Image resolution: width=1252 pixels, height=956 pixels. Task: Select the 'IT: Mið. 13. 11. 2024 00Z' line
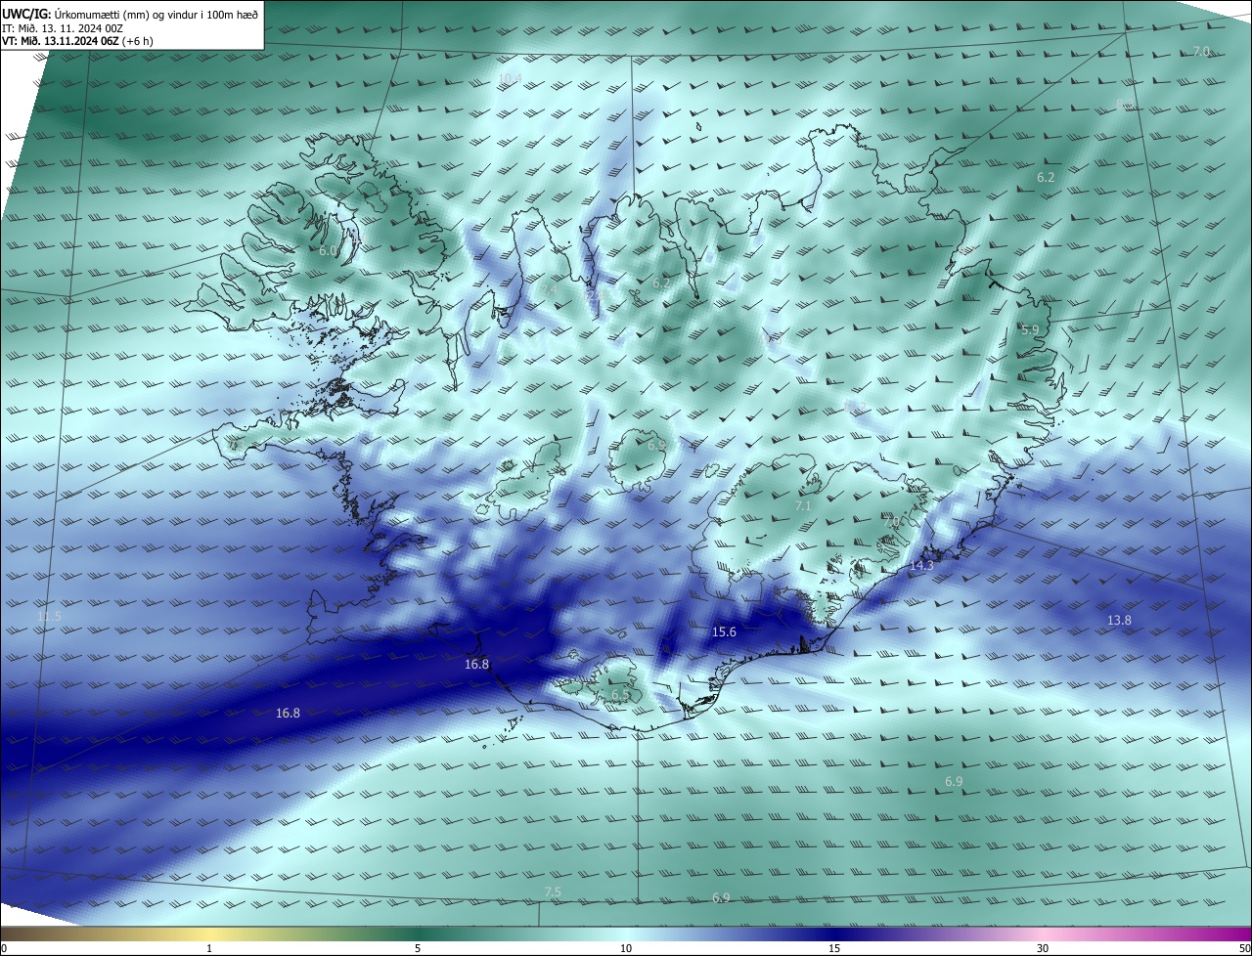tap(63, 27)
